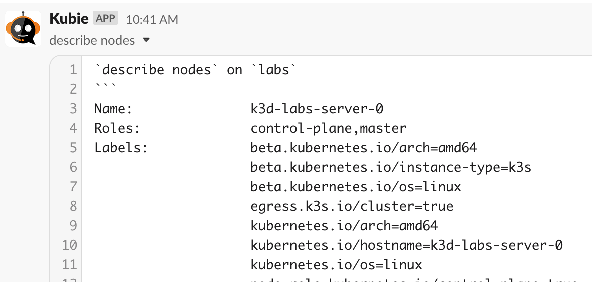The width and height of the screenshot is (592, 282).
Task: Click the Kubie robot avatar icon
Action: click(x=23, y=29)
